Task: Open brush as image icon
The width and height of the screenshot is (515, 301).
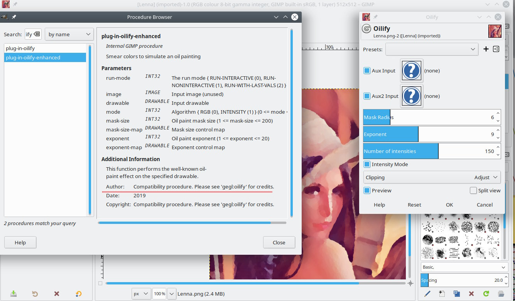Action: [501, 294]
